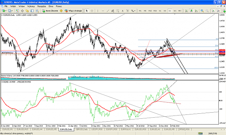Screen dimensions: 226x135
Task: Open the MDI document icon beside Plik
Action: [2, 6]
